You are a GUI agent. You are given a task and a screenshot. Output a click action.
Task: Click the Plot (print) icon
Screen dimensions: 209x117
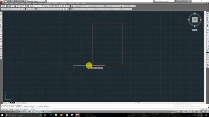10,6
